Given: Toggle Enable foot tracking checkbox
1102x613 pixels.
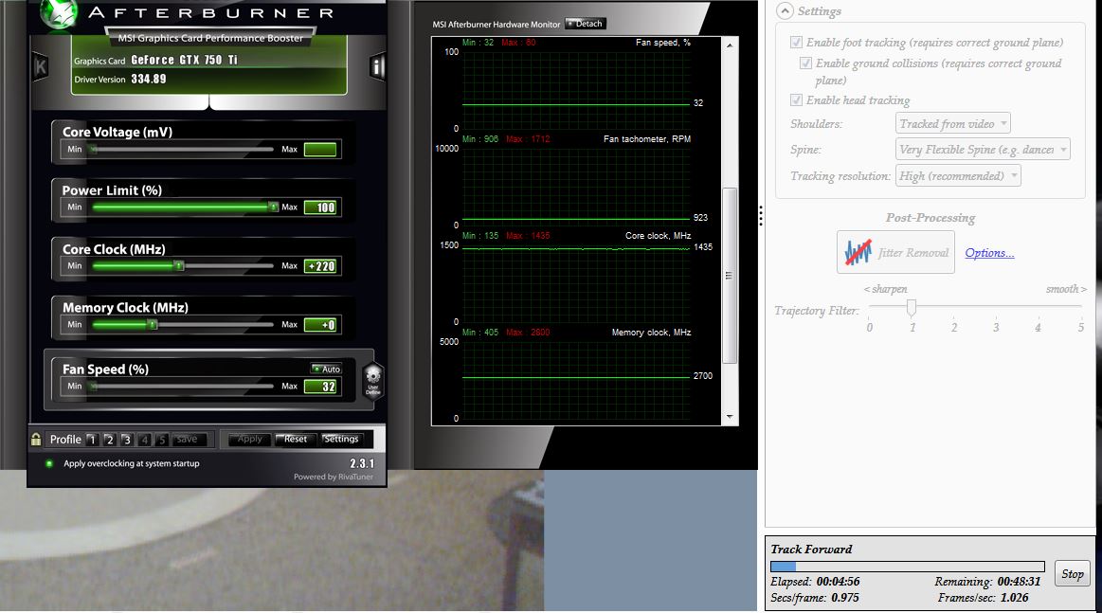Looking at the screenshot, I should 796,43.
